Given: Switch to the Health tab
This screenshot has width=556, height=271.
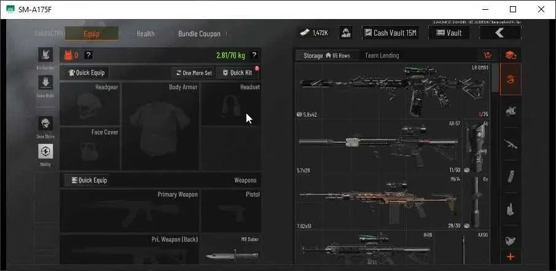Looking at the screenshot, I should pyautogui.click(x=146, y=34).
